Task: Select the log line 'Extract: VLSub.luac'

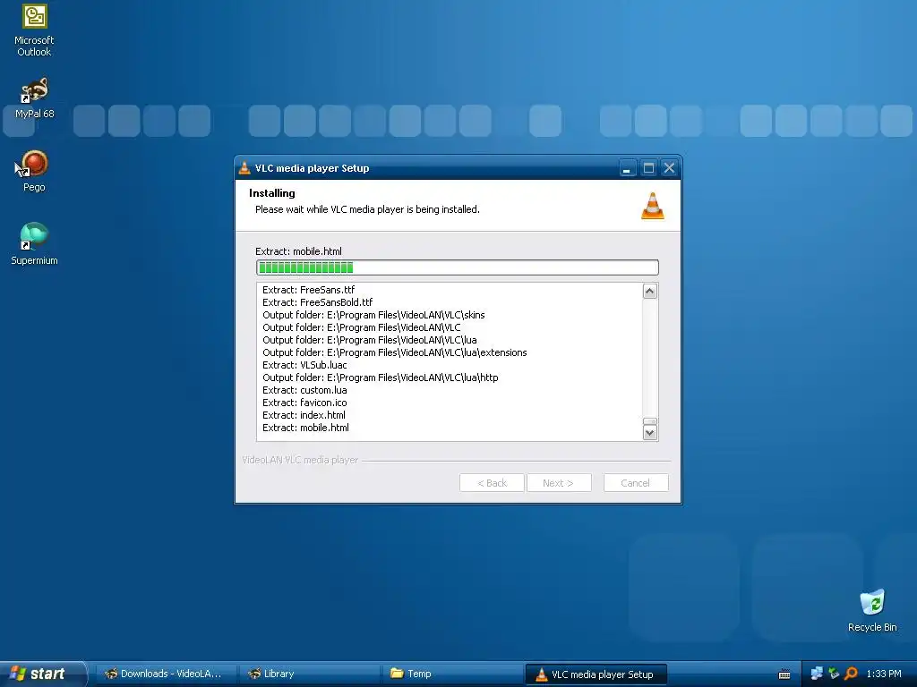Action: (x=304, y=365)
